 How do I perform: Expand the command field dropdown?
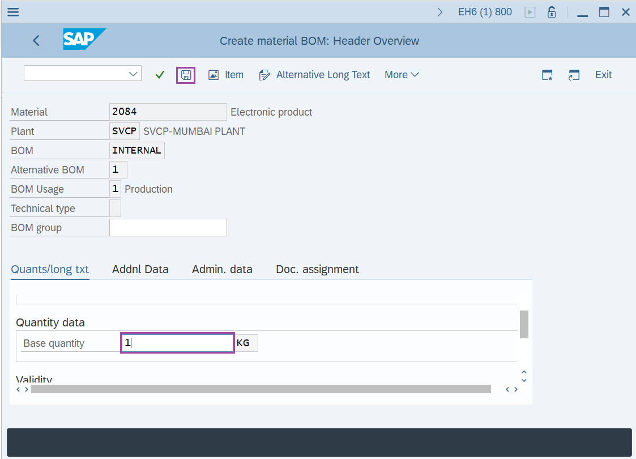click(x=133, y=73)
